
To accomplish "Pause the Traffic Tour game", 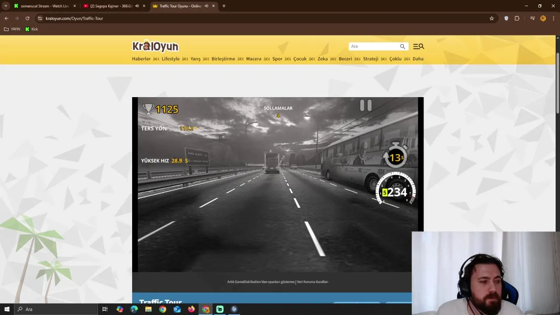I will pos(366,105).
